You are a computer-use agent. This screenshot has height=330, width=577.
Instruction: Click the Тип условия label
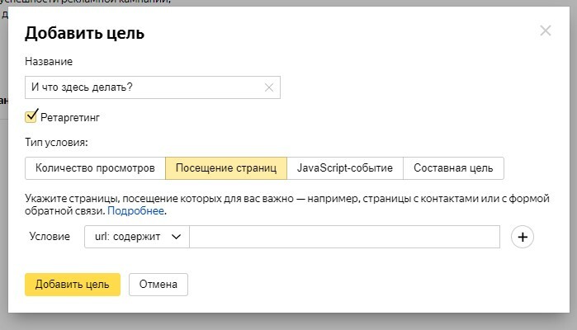pyautogui.click(x=56, y=143)
